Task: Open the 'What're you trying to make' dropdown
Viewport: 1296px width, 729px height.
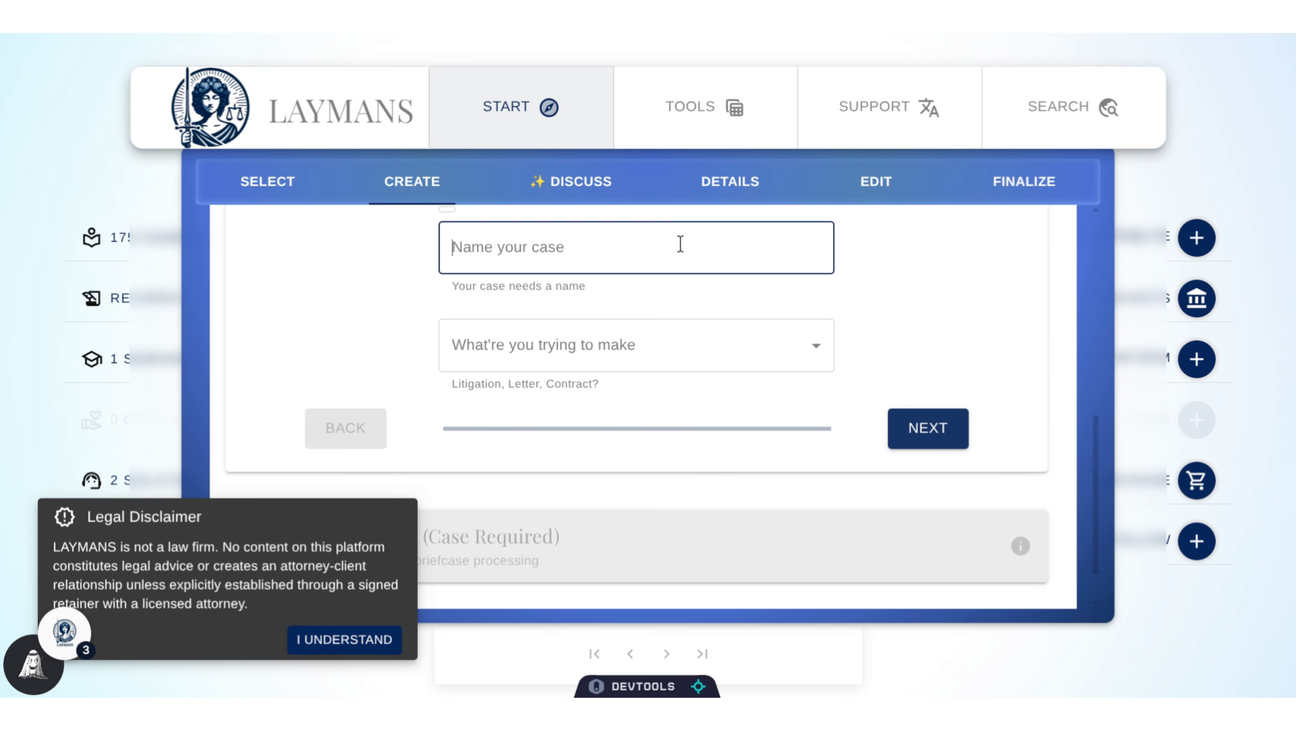Action: click(x=636, y=346)
